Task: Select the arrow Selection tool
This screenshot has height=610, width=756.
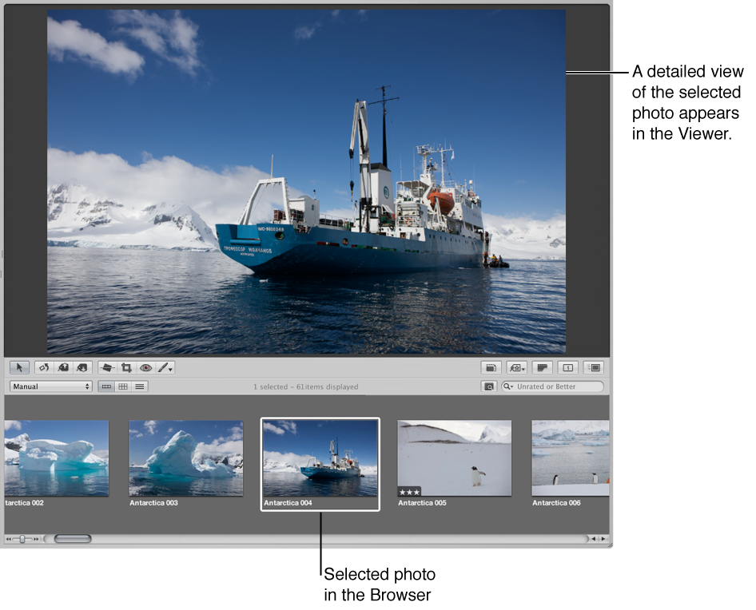Action: (20, 368)
